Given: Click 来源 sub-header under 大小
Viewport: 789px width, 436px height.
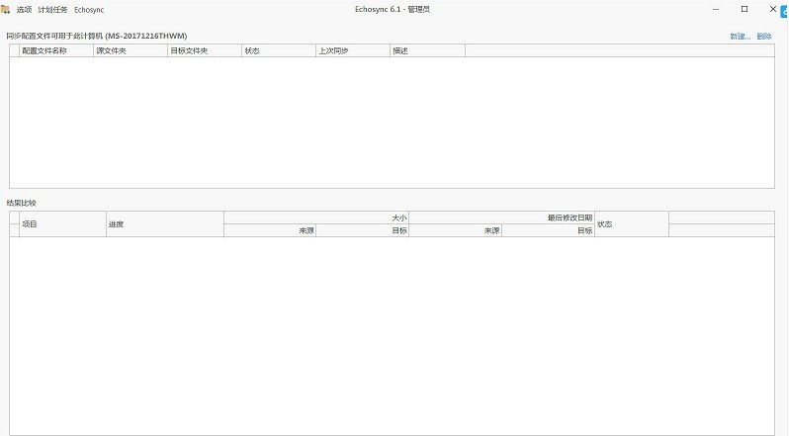Looking at the screenshot, I should click(x=270, y=230).
